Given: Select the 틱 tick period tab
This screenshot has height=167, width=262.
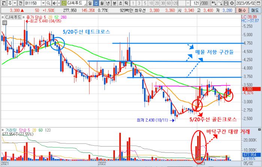Looking at the screenshot, I should 127,3.
